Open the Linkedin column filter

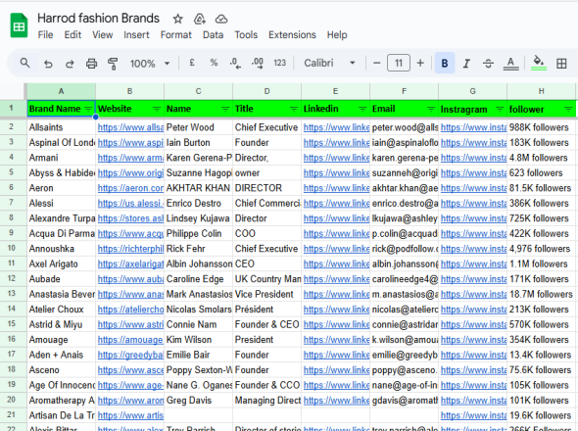tap(362, 109)
